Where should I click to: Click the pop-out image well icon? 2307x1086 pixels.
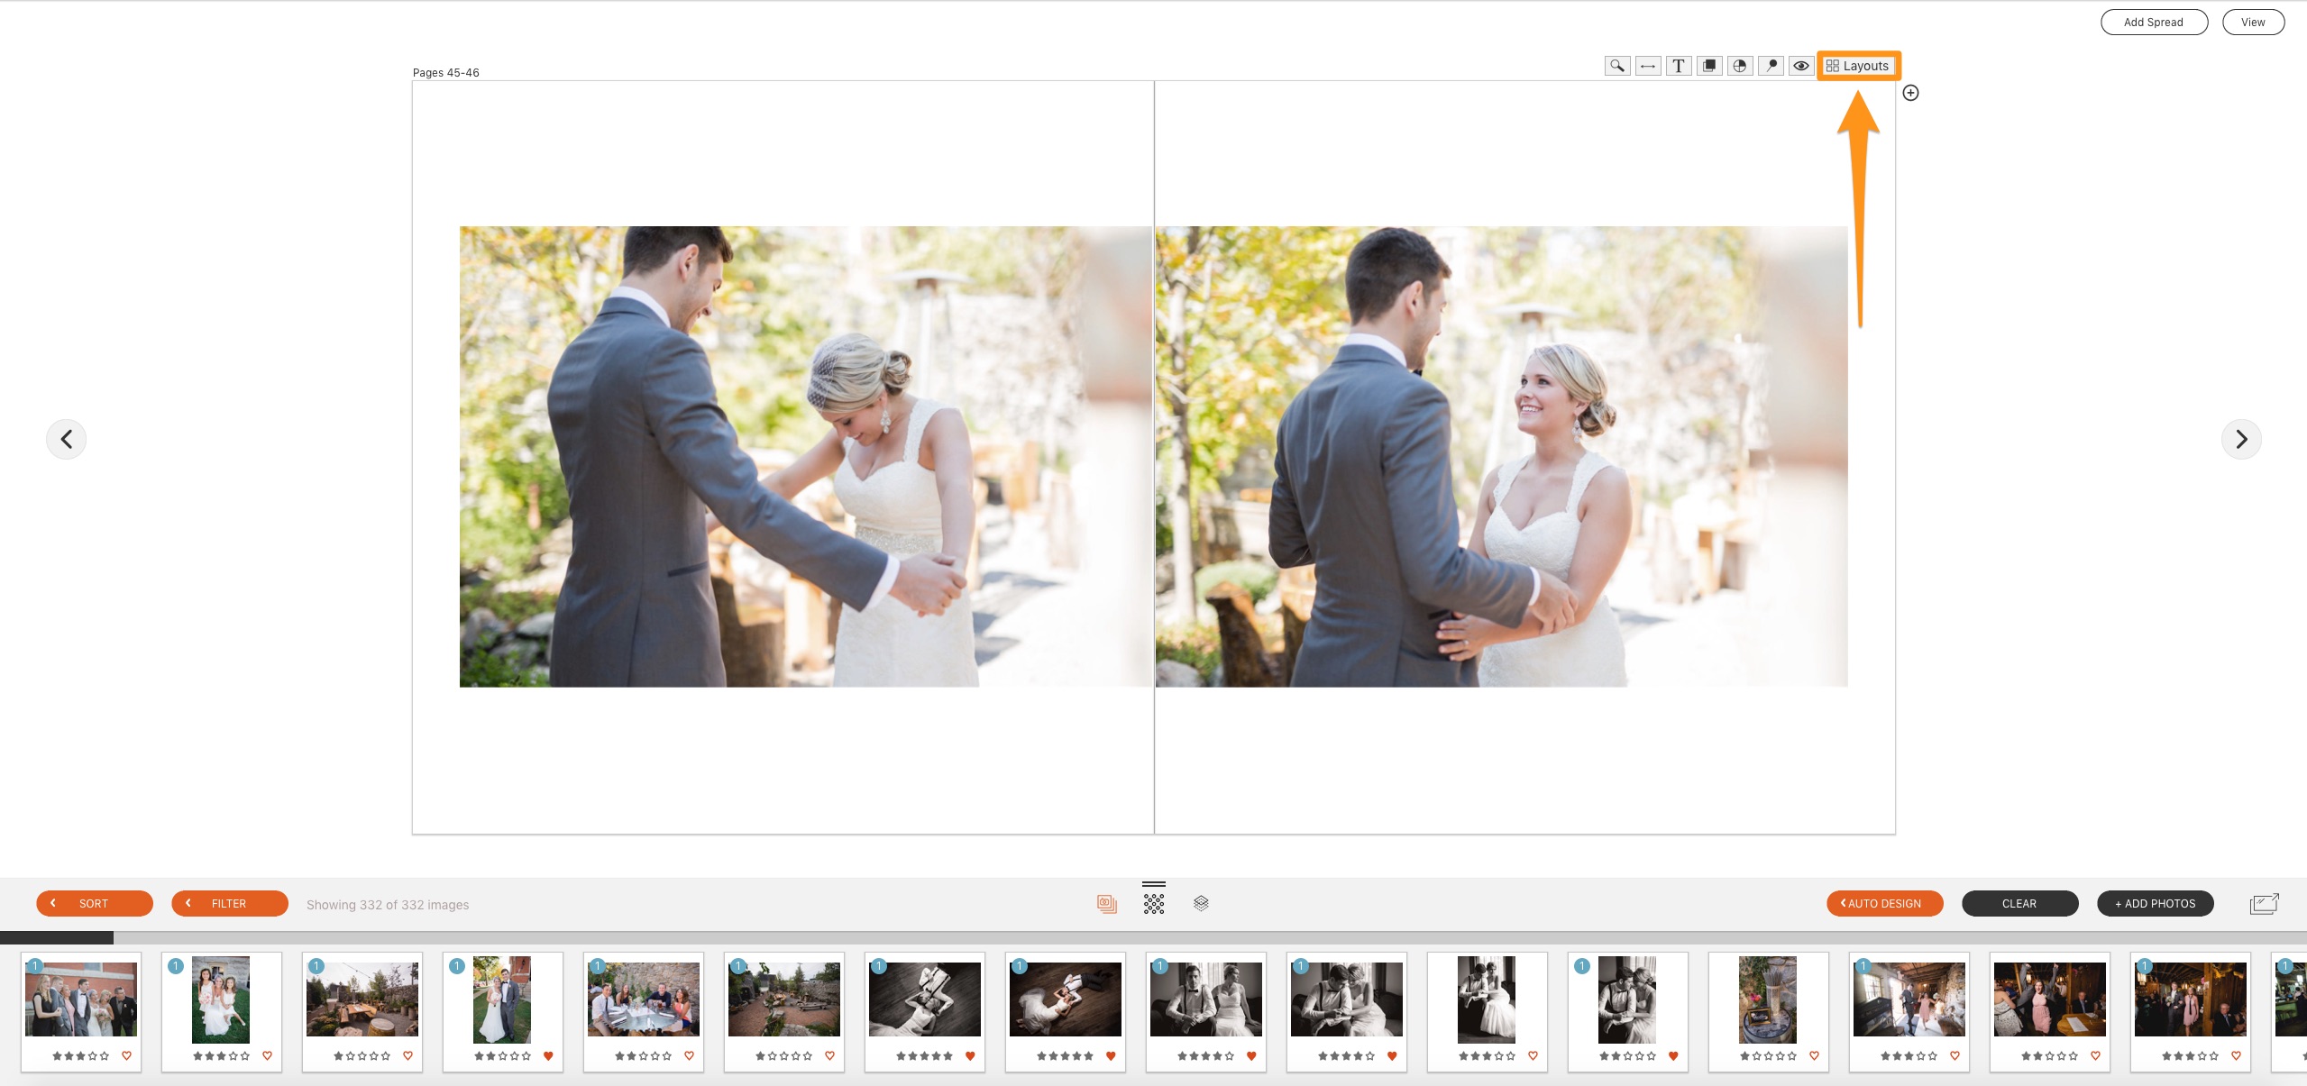coord(2265,903)
